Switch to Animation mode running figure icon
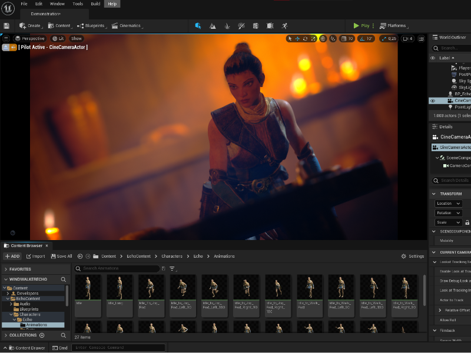The width and height of the screenshot is (471, 353). coord(284,26)
